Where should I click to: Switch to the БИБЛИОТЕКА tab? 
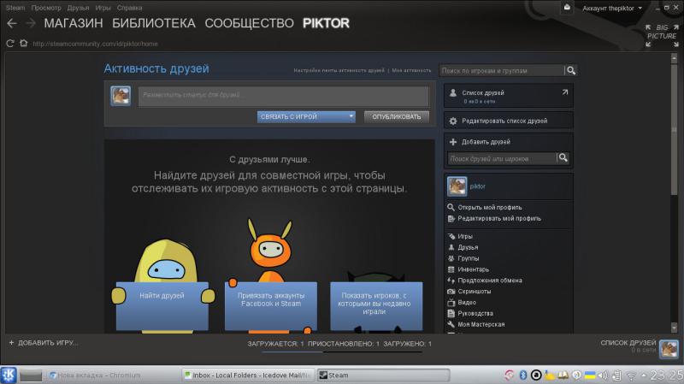(x=154, y=23)
